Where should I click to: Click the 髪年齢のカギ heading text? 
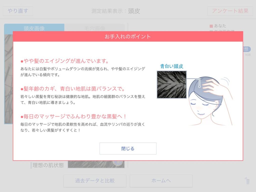(x=73, y=89)
